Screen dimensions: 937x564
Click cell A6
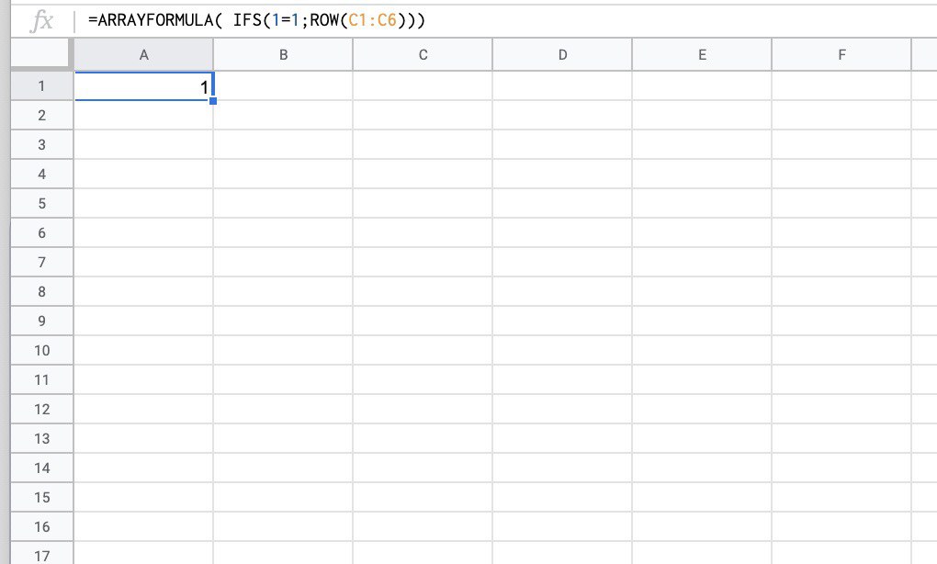tap(143, 233)
